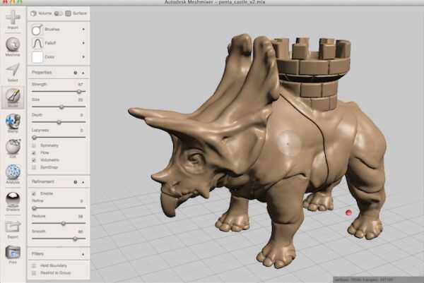Adjust the Size slider handle

click(x=61, y=107)
